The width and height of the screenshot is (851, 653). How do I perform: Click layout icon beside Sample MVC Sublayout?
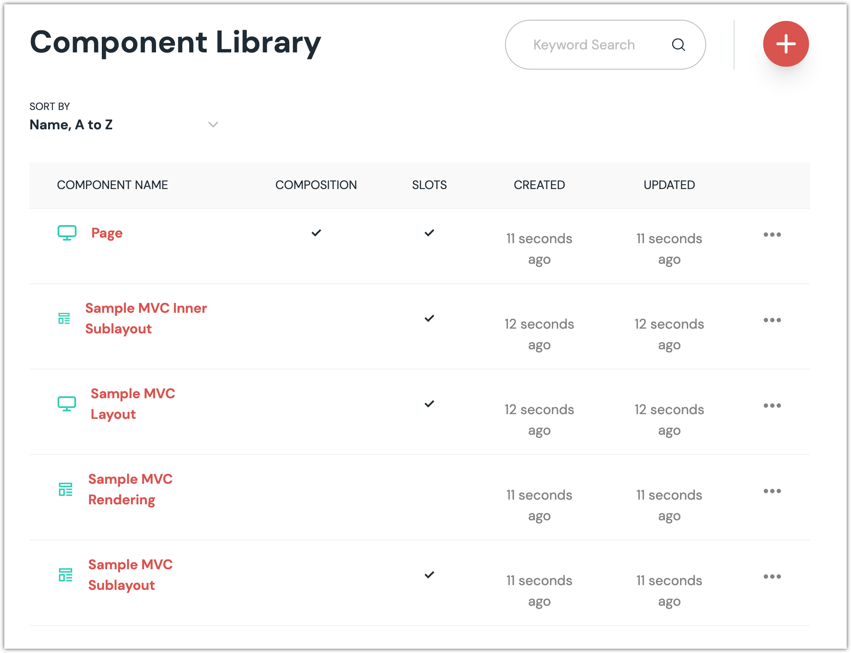click(x=65, y=575)
